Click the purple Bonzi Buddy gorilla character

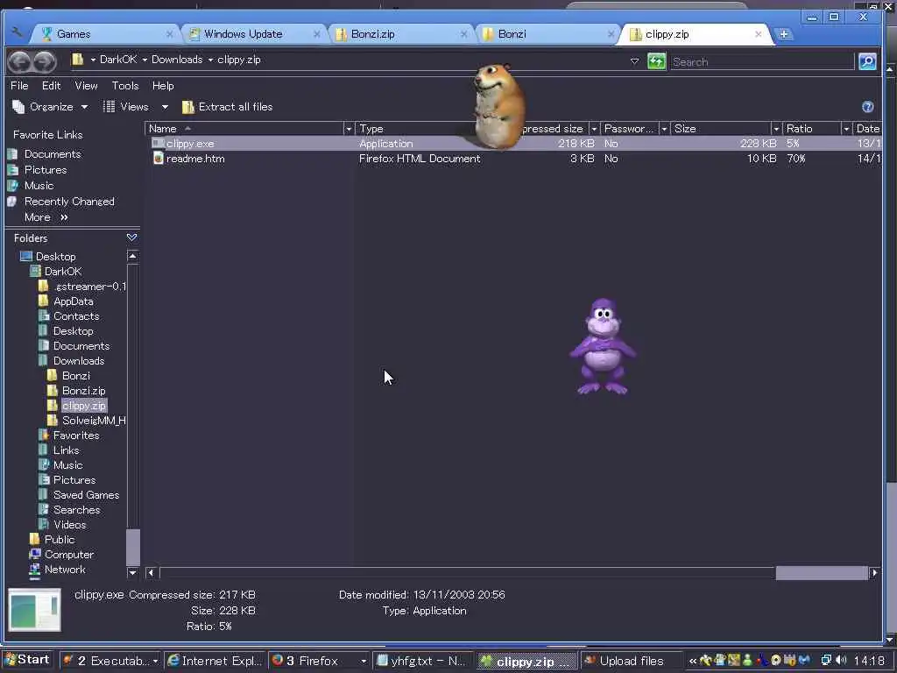[x=603, y=347]
